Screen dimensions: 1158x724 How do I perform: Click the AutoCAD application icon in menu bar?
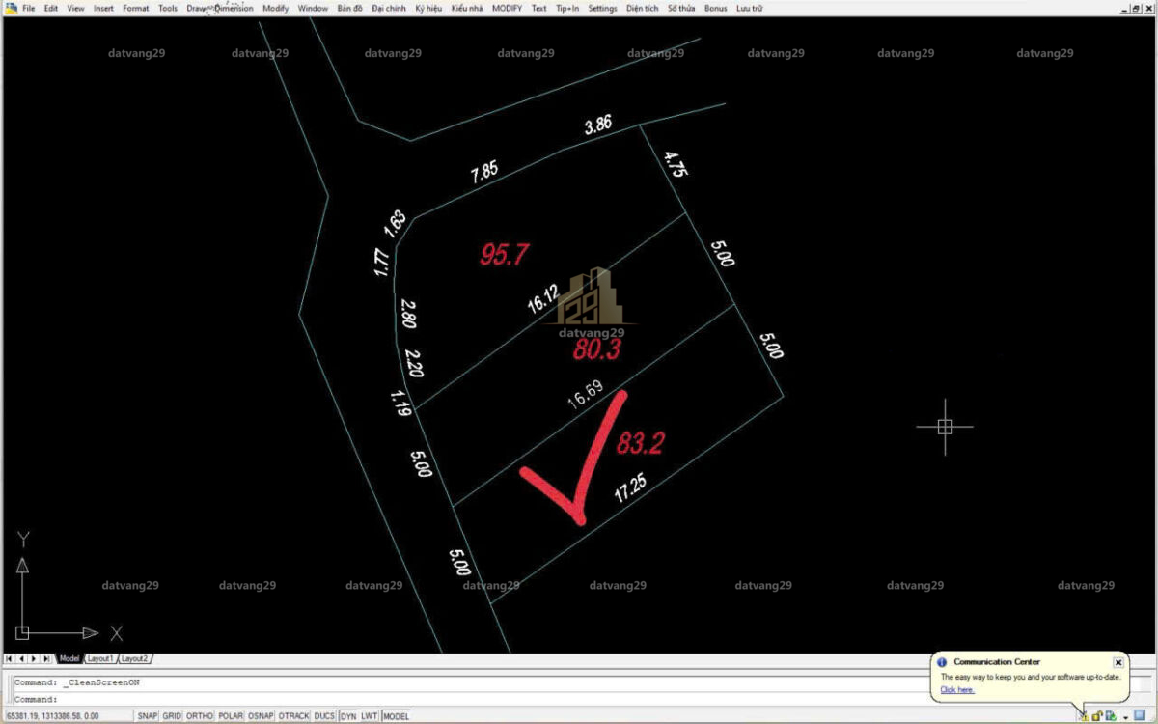pyautogui.click(x=10, y=8)
